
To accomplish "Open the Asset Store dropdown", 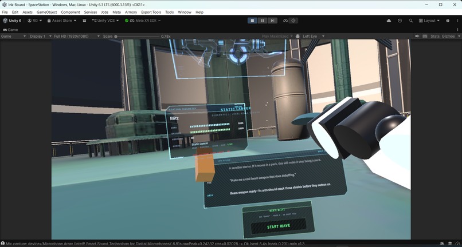I will pos(62,21).
